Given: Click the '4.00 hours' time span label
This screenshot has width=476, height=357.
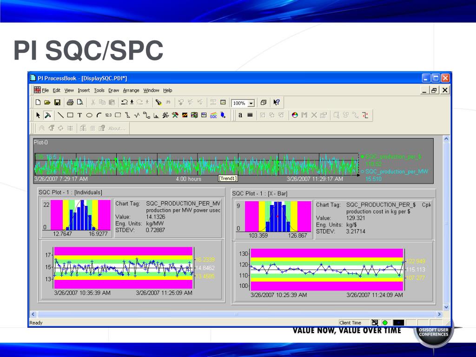Looking at the screenshot, I should (x=189, y=179).
